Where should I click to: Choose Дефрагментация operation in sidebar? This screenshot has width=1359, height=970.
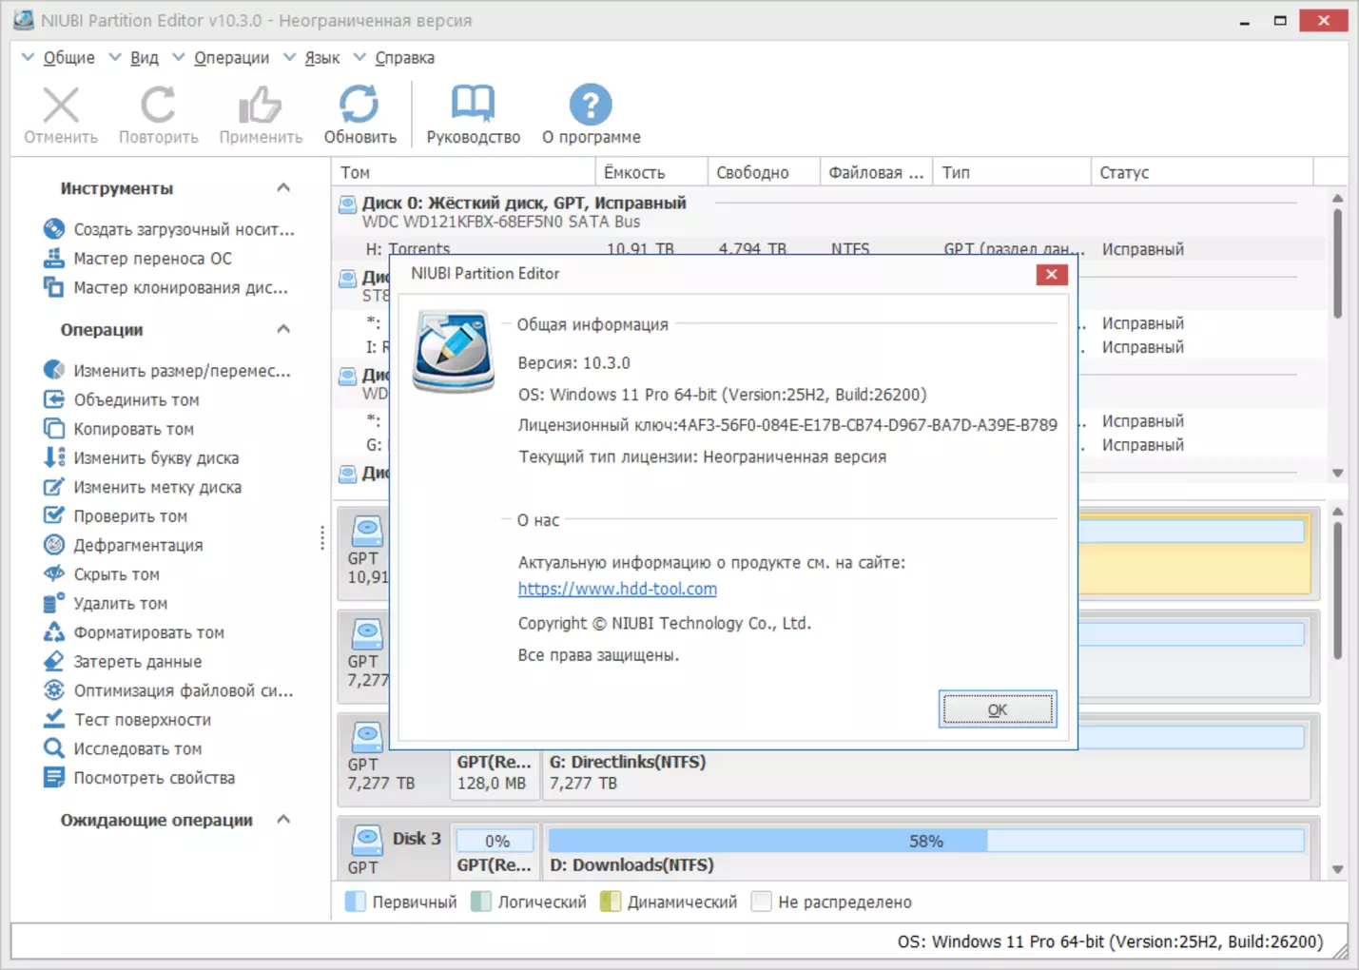point(138,546)
